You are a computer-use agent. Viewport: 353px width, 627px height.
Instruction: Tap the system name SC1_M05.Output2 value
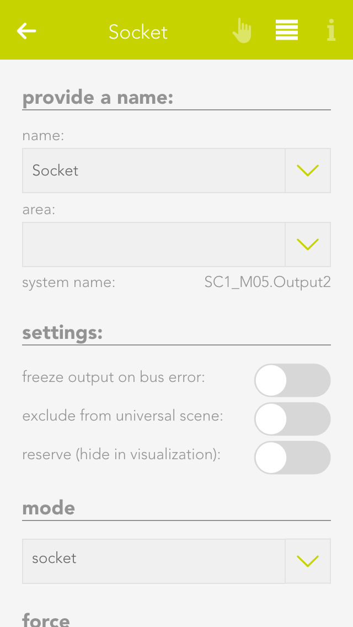click(x=268, y=283)
